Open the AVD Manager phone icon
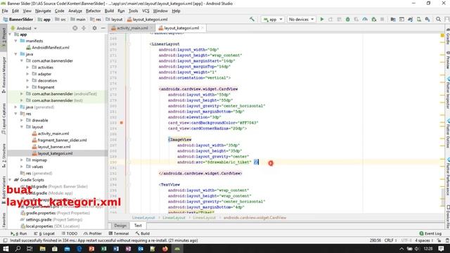 point(419,19)
